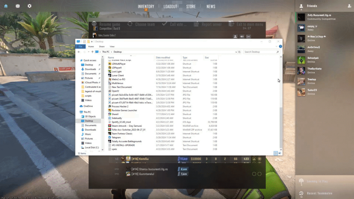Screen dimensions: 354x199
Task: Select the Lost Light shortcut icon
Action: 109,72
